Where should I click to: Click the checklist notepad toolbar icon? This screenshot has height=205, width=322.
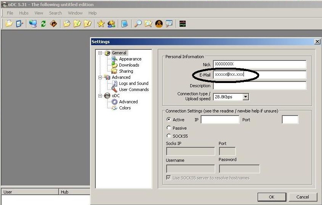[20, 24]
